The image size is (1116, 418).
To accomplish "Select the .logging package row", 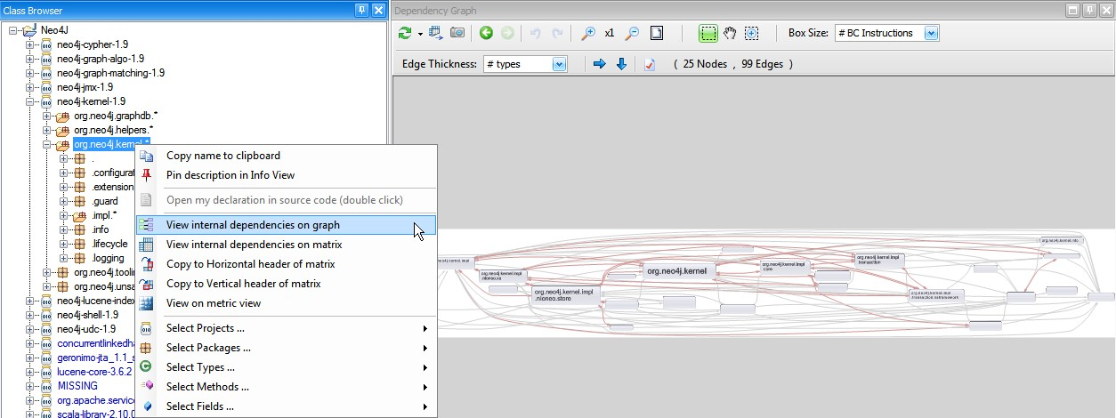I will pyautogui.click(x=108, y=258).
